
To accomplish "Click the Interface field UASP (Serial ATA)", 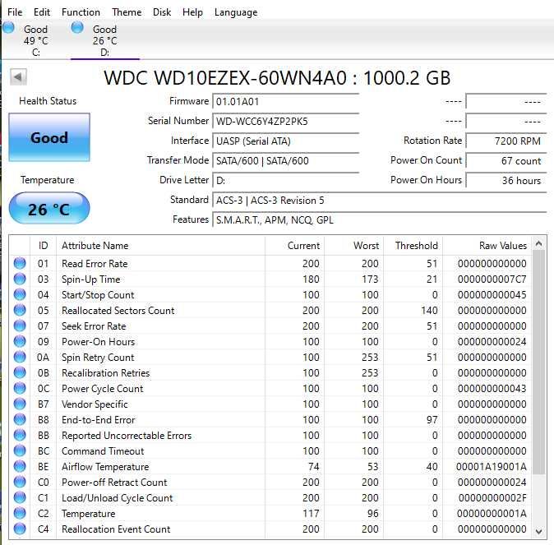I will point(285,141).
